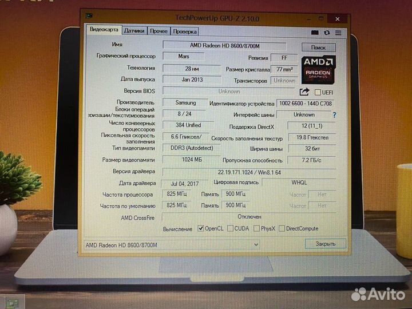412x309 pixels.
Task: Close the GPU-Z window
Action: click(x=338, y=19)
